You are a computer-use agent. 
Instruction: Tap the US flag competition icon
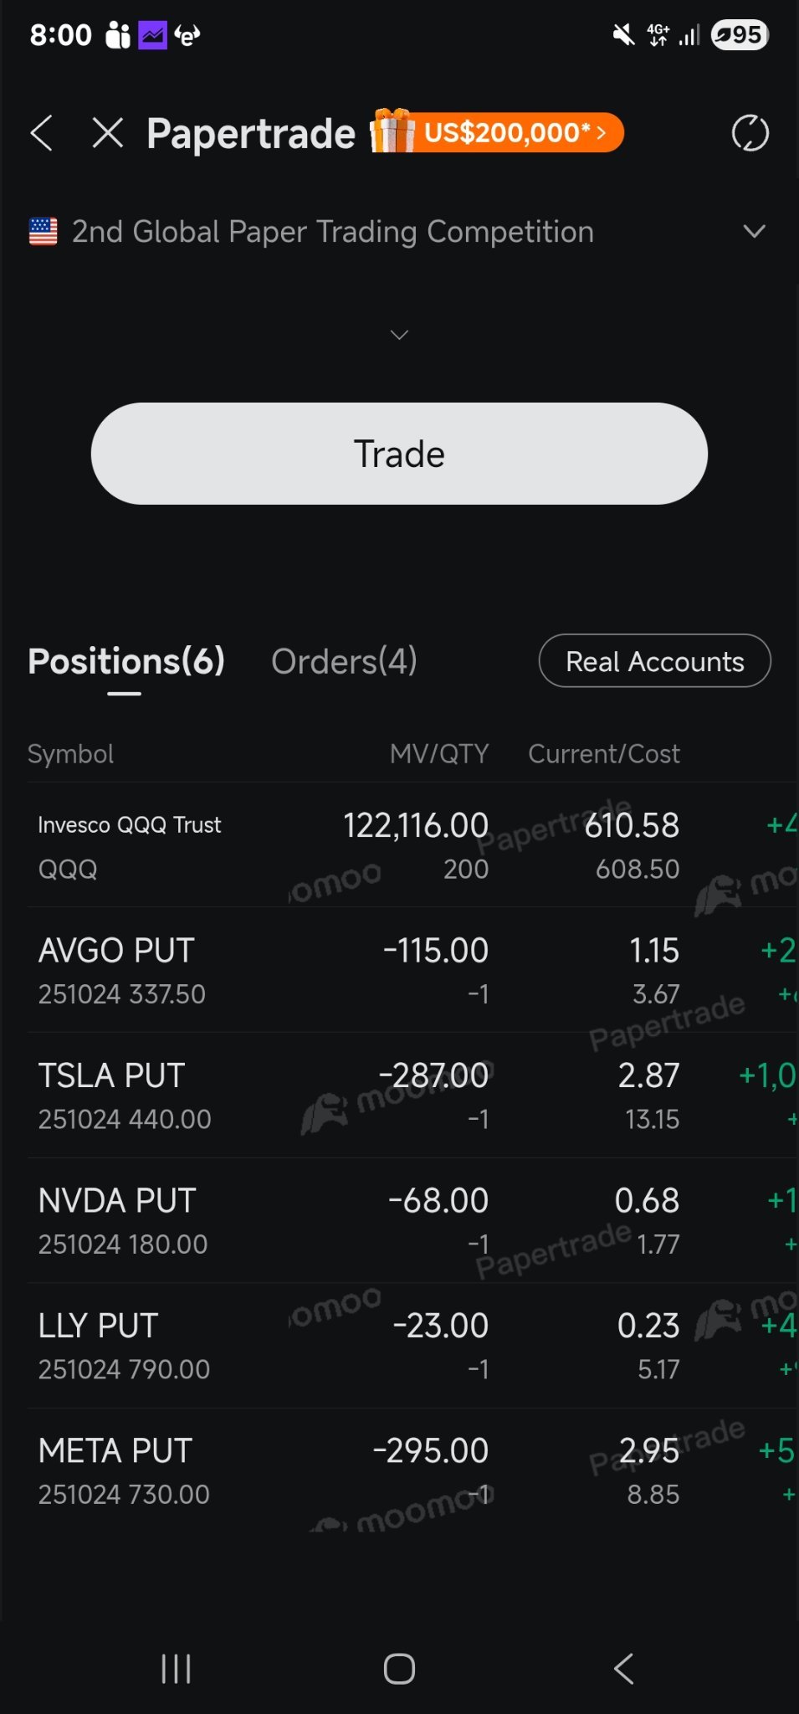coord(44,231)
